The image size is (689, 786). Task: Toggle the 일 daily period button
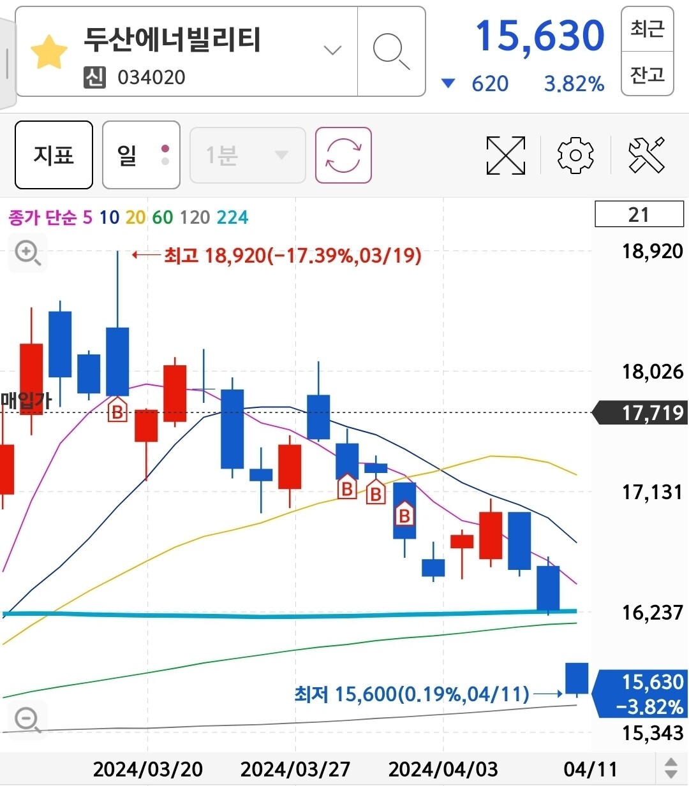(141, 155)
